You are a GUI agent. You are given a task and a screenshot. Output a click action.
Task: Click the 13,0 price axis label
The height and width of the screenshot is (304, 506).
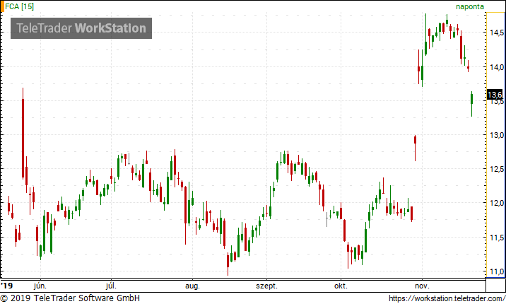497,135
